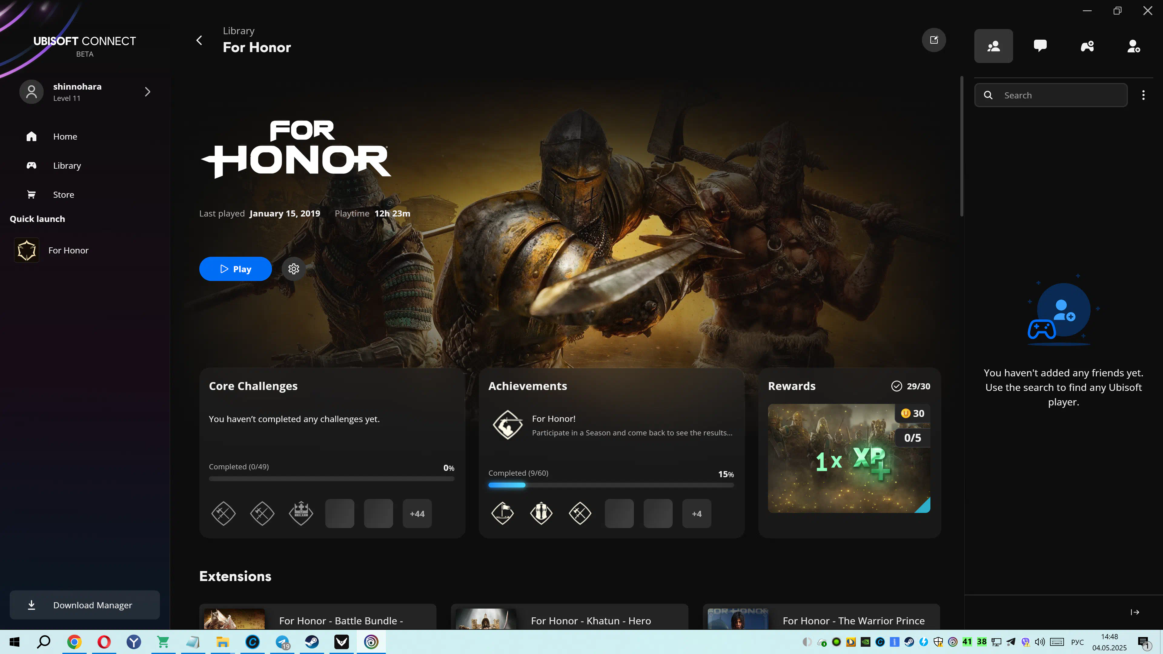Open the add friend tab icon

click(1134, 46)
